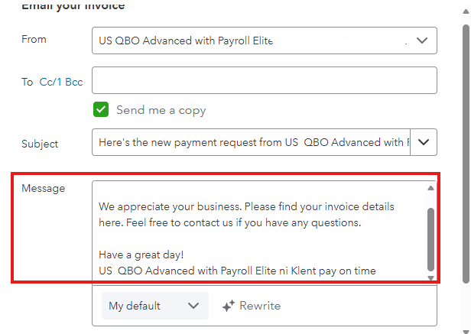Click the message box scroll-up arrow
The height and width of the screenshot is (334, 471).
(x=430, y=188)
